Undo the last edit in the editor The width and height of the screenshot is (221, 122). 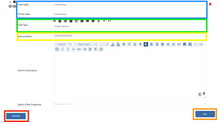click(x=79, y=49)
